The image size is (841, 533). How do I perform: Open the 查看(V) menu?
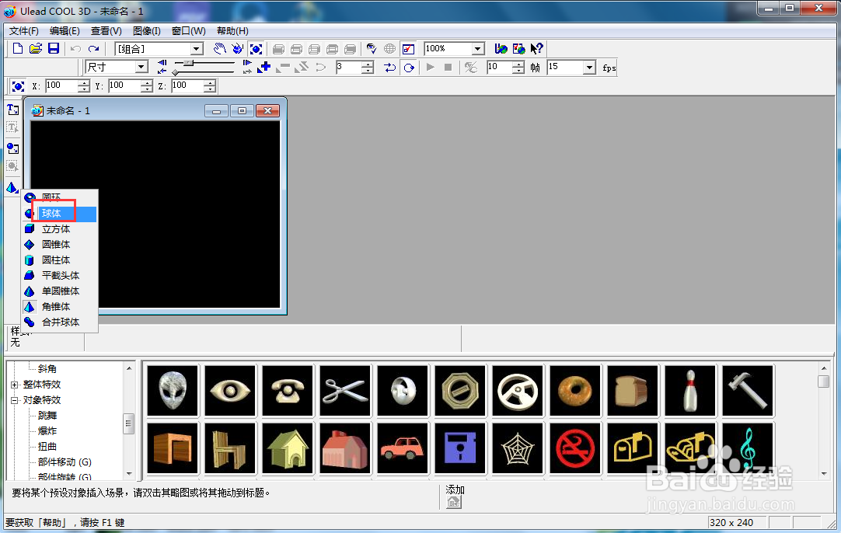106,31
